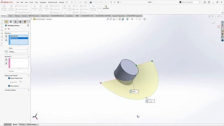Open View menu

[26, 2]
